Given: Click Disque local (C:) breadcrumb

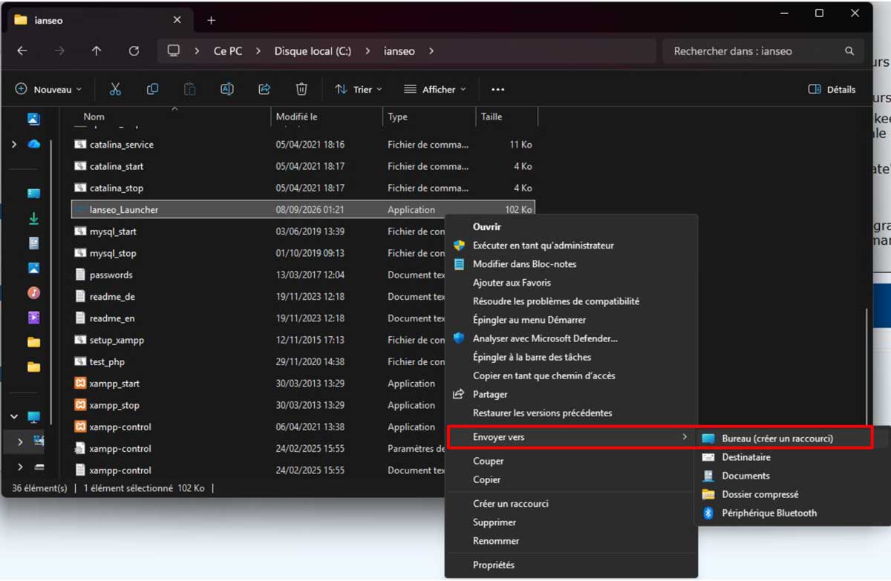Looking at the screenshot, I should 313,51.
